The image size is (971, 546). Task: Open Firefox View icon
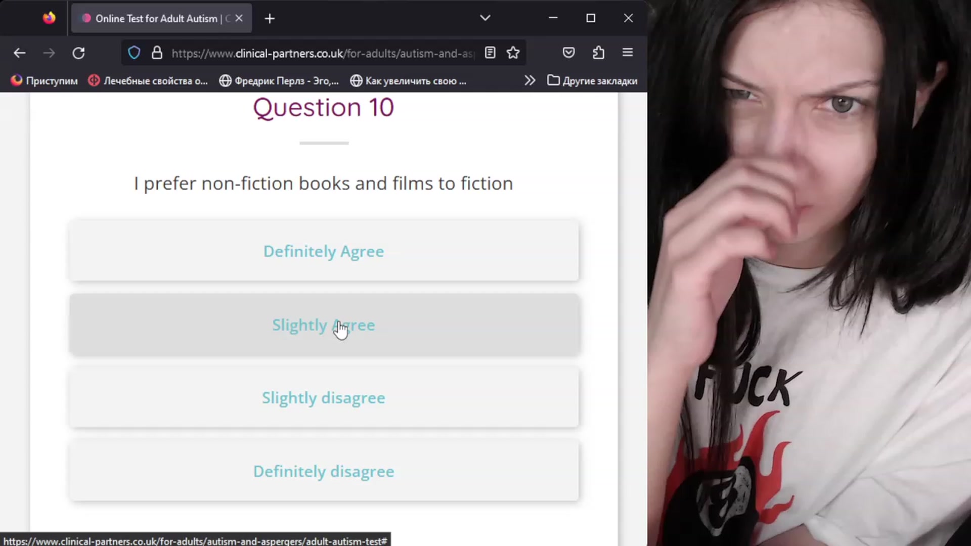click(x=49, y=18)
